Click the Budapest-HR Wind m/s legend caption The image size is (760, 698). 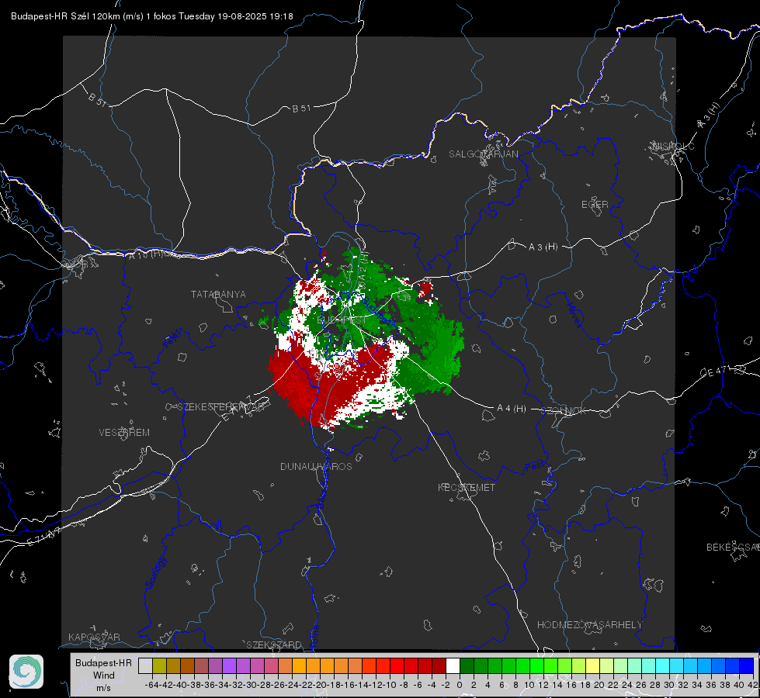pyautogui.click(x=104, y=675)
